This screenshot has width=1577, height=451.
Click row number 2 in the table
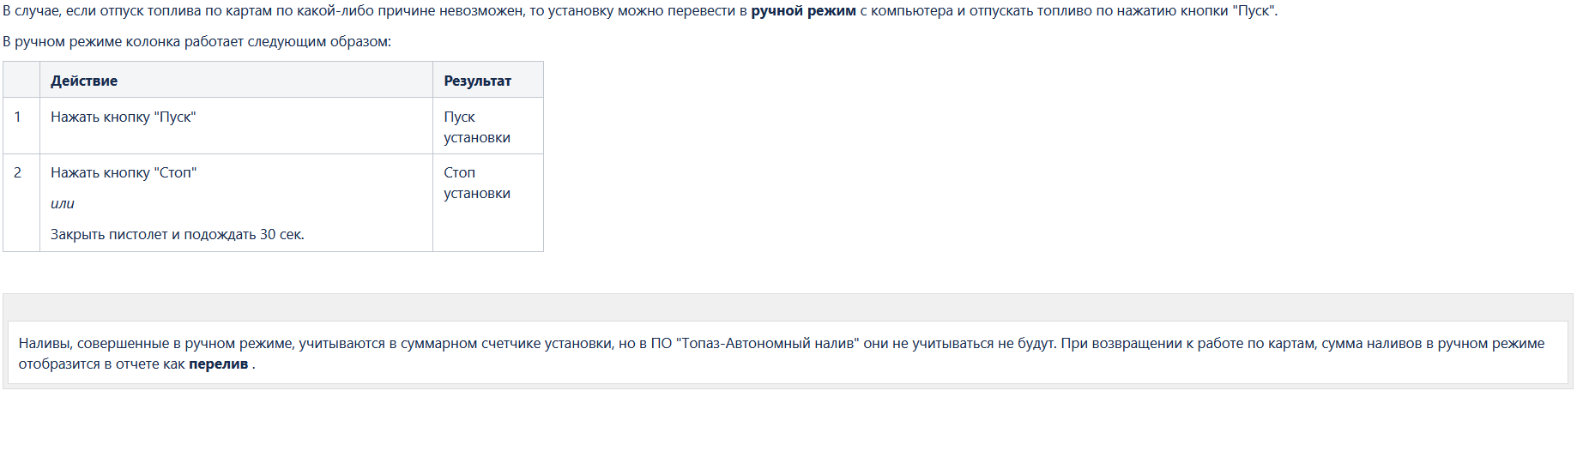pos(21,203)
